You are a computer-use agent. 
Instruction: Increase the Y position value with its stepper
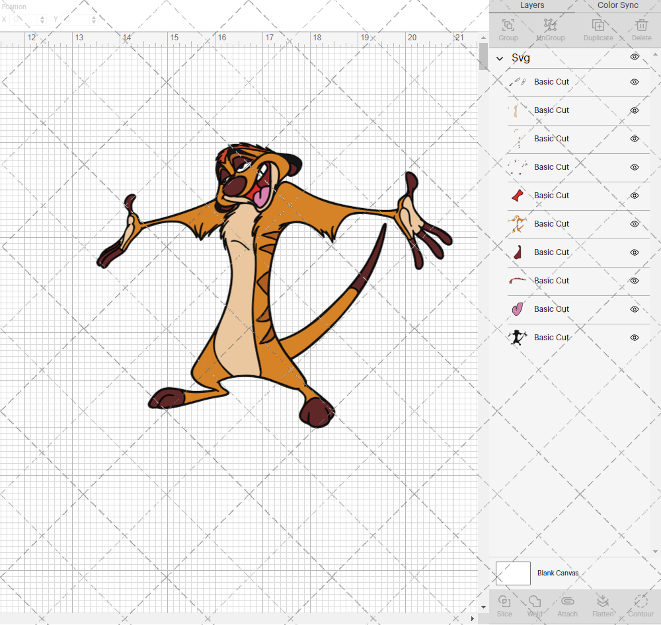[93, 17]
